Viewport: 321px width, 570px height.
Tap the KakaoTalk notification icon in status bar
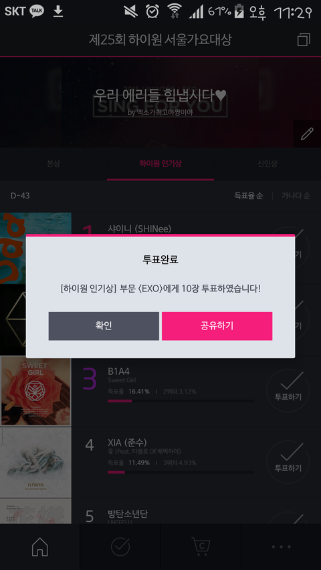pos(37,11)
